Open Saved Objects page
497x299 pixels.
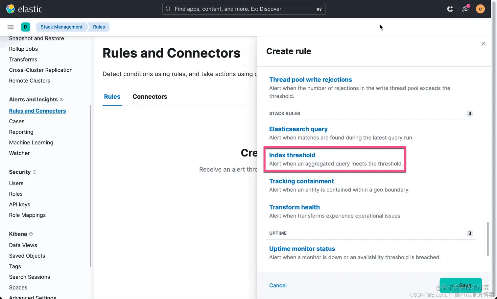27,255
